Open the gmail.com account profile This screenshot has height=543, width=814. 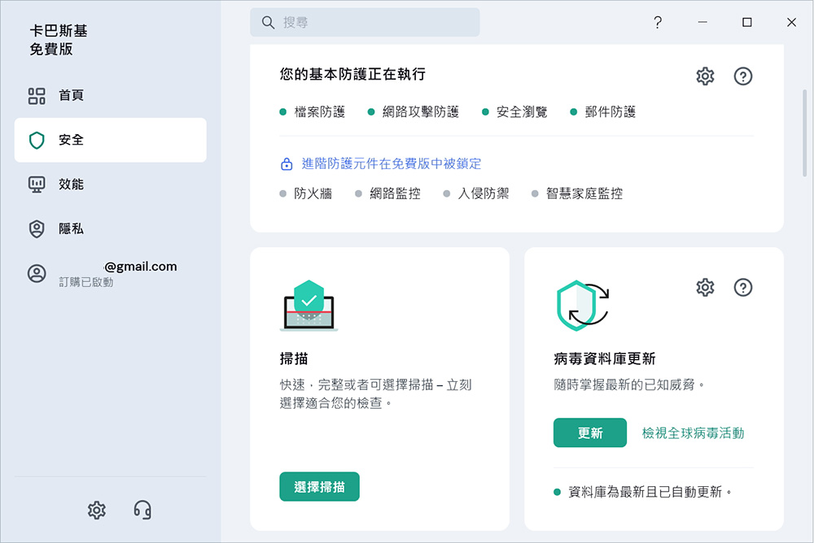pos(110,273)
